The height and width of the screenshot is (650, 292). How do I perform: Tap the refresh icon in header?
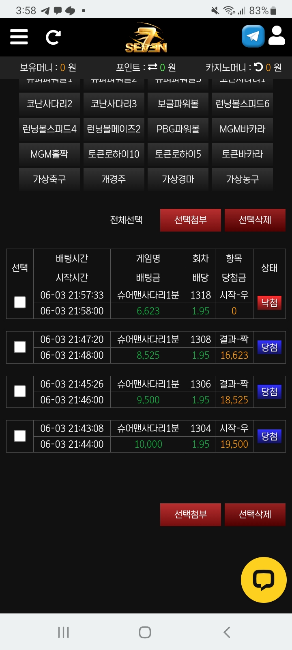53,37
